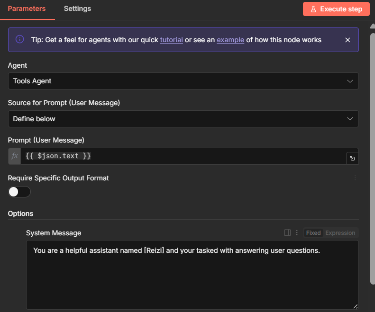Dismiss the tip banner with the X
375x312 pixels.
(x=348, y=40)
